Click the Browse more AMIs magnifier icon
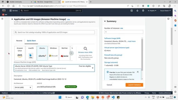 coord(85,49)
